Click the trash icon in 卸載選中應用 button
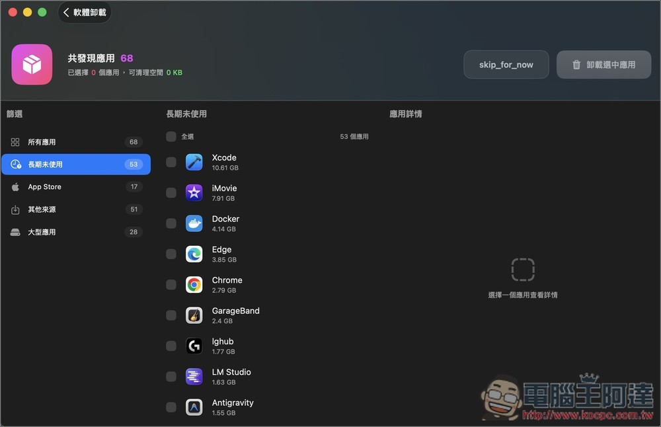The height and width of the screenshot is (427, 661). [x=576, y=65]
